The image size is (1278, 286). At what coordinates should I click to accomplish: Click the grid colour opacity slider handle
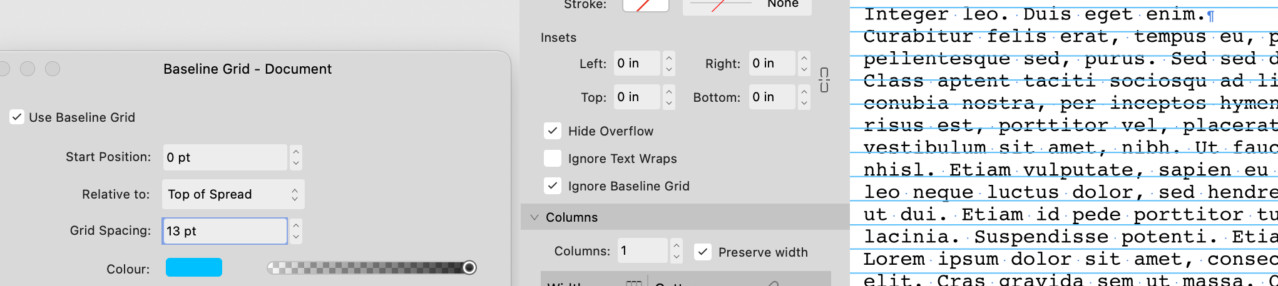point(469,268)
